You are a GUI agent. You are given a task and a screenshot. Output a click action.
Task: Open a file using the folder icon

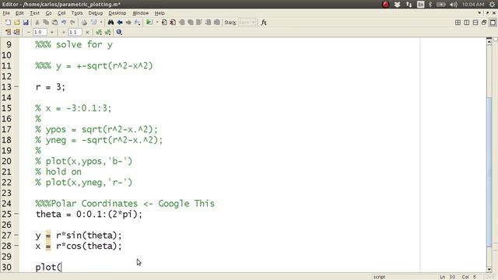coord(17,23)
